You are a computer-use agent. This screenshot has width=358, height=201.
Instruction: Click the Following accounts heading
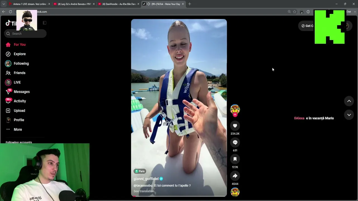coord(19,142)
